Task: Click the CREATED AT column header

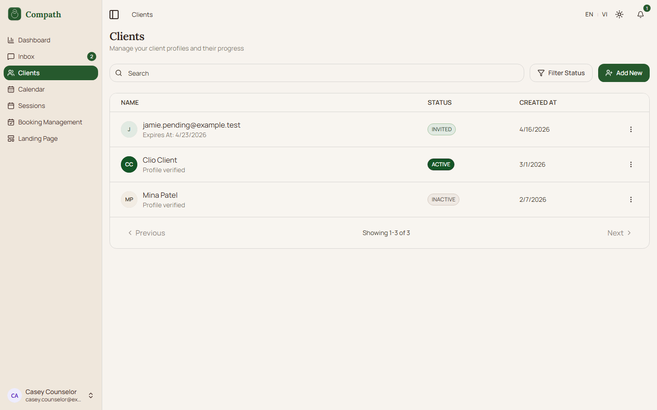Action: pos(538,102)
